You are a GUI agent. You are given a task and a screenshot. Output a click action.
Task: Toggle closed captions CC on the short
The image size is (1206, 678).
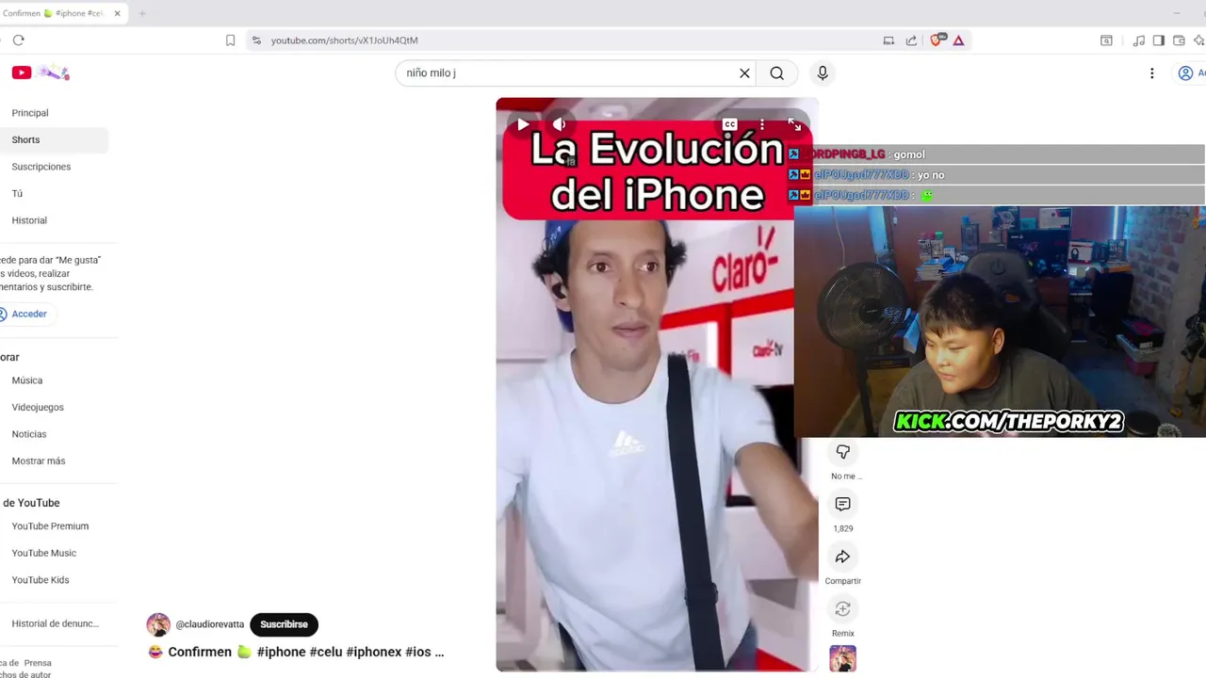click(729, 124)
